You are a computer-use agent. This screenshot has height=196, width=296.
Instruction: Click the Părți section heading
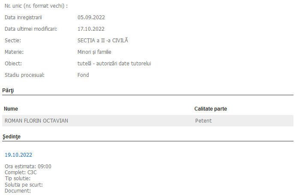(8, 91)
